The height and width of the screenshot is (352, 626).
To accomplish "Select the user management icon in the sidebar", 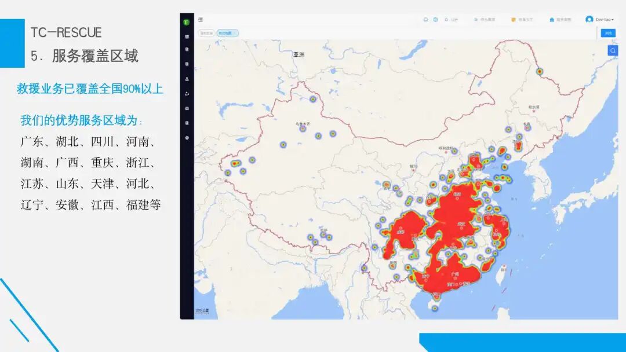I will click(186, 78).
